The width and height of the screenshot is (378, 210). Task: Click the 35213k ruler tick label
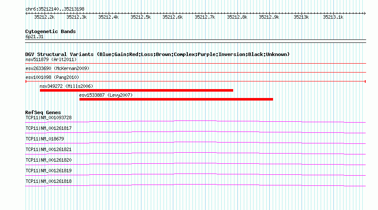click(x=301, y=17)
